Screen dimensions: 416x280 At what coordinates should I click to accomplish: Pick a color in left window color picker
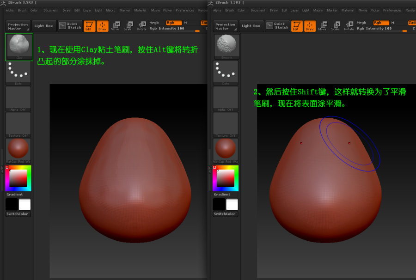pos(18,178)
